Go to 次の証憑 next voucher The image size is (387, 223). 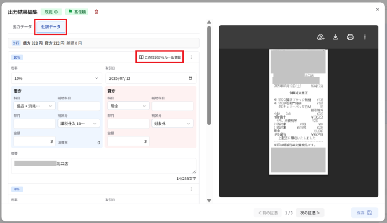(310, 213)
